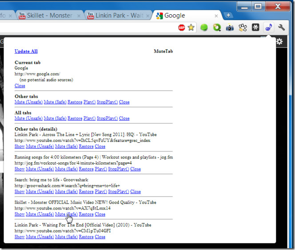Click StopPlay() under All tabs
Viewport: 295px width, 250px height.
(107, 118)
